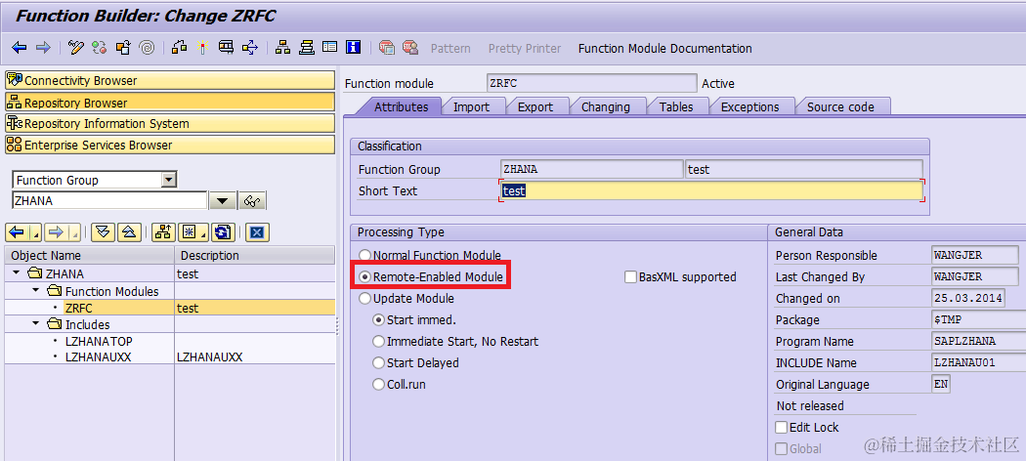Screen dimensions: 1026x461
Task: Open the Source code tab
Action: click(x=840, y=106)
